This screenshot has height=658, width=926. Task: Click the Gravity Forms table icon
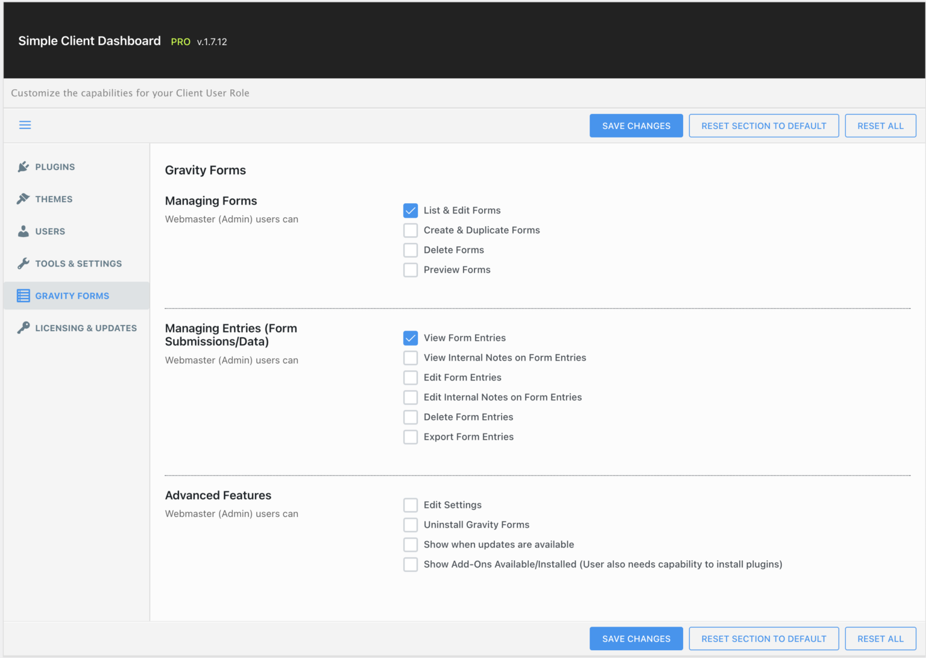tap(23, 296)
